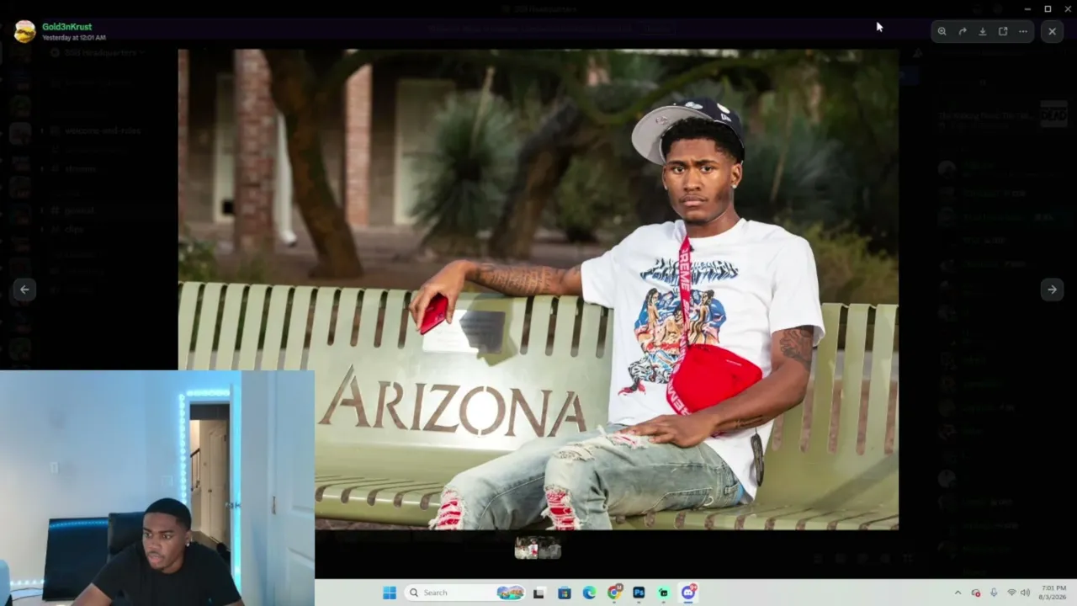Launch Microsoft Edge from the taskbar
This screenshot has width=1077, height=606.
pyautogui.click(x=589, y=593)
